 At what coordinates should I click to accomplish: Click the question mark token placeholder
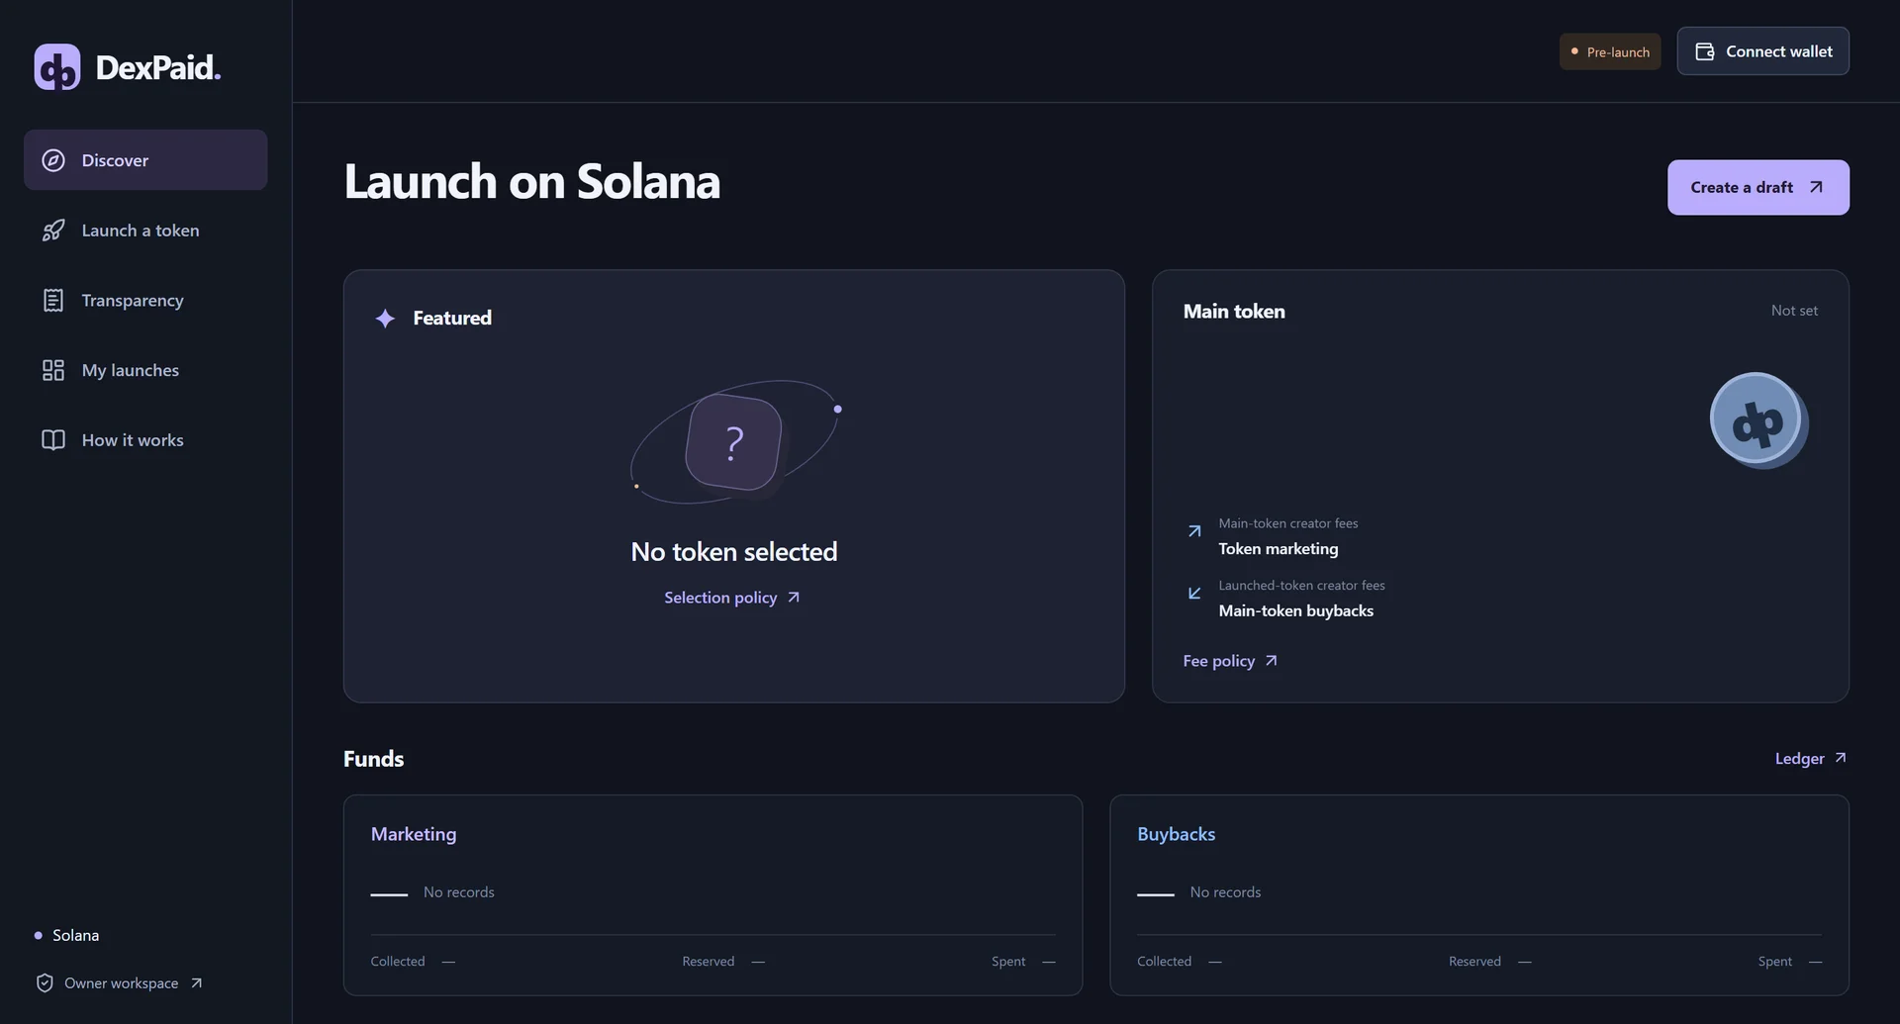coord(733,442)
